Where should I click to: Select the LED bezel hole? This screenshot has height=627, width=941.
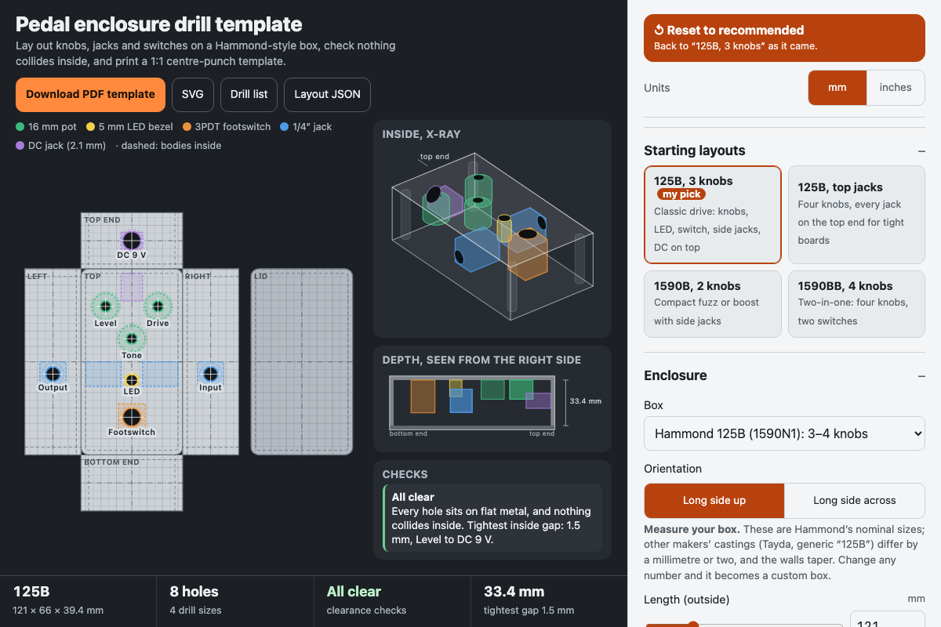pyautogui.click(x=132, y=380)
